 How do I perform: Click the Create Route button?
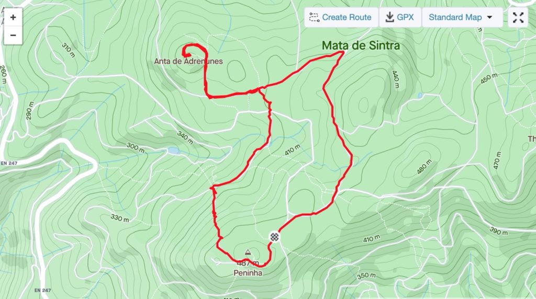coord(341,17)
